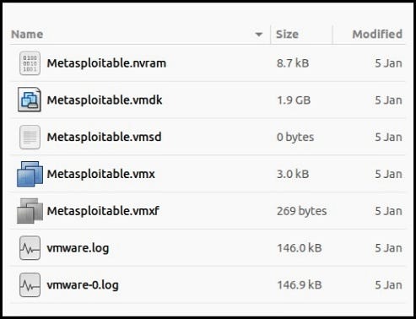
Task: Select the Metasploitable.vmxf file name
Action: point(103,211)
